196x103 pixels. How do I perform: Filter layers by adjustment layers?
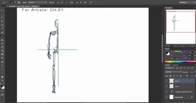181,68
